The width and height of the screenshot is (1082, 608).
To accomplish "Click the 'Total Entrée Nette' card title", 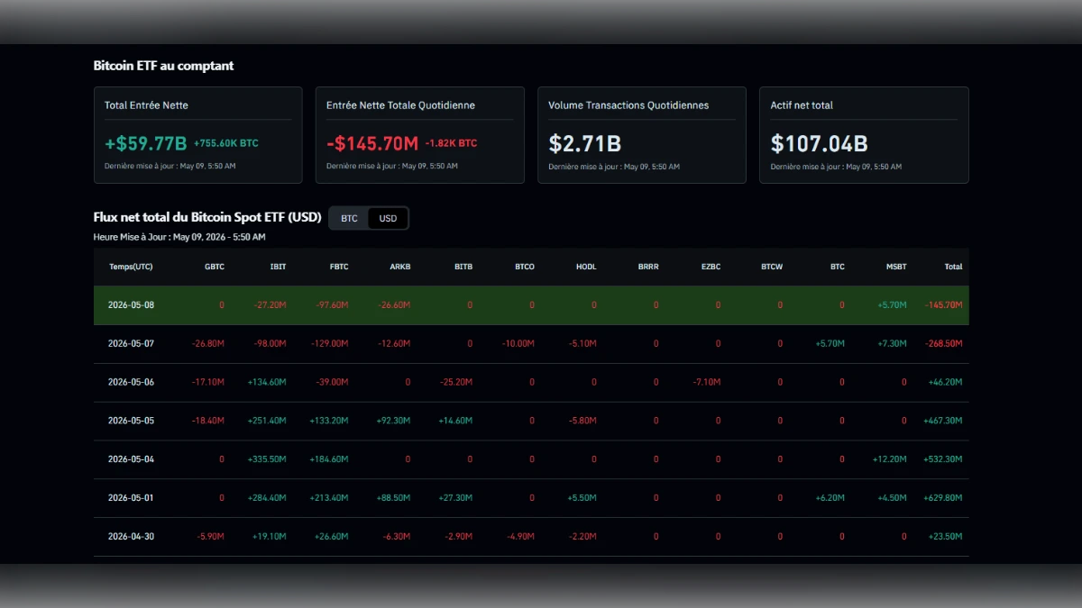I will [146, 105].
